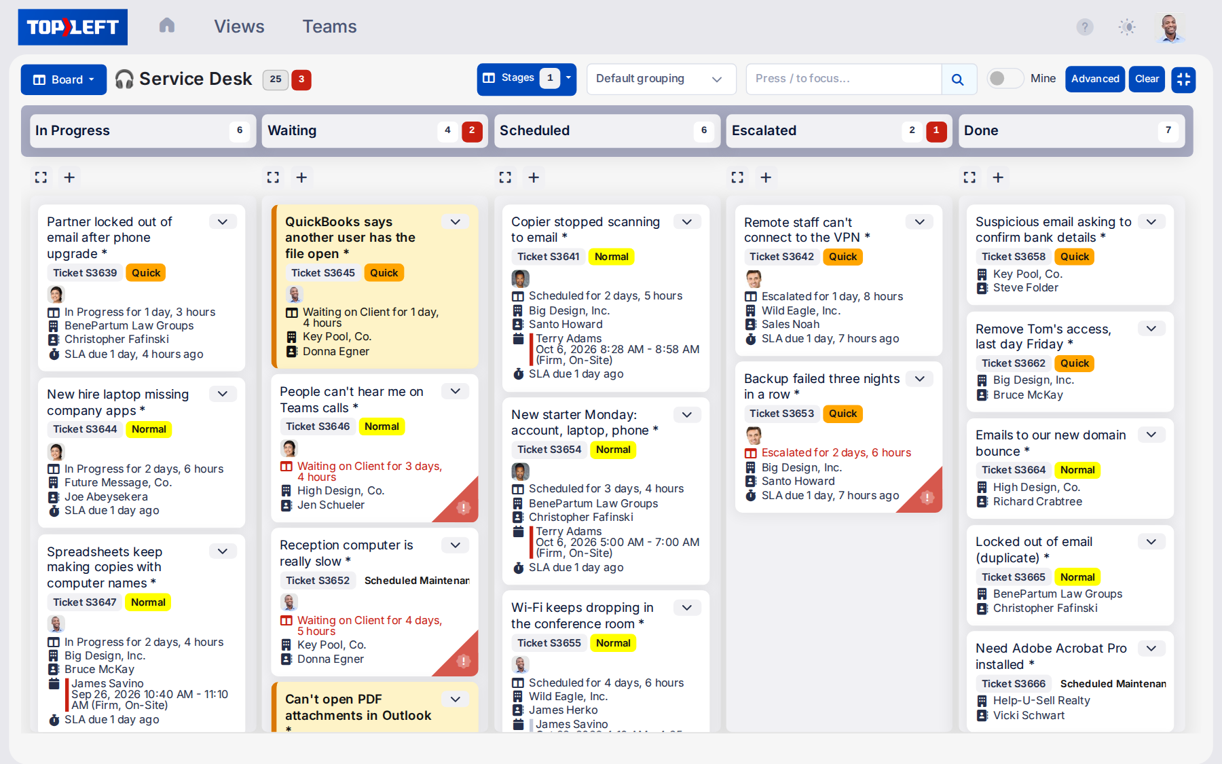The width and height of the screenshot is (1222, 764).
Task: Expand Suspicious email card chevron
Action: [x=1151, y=222]
